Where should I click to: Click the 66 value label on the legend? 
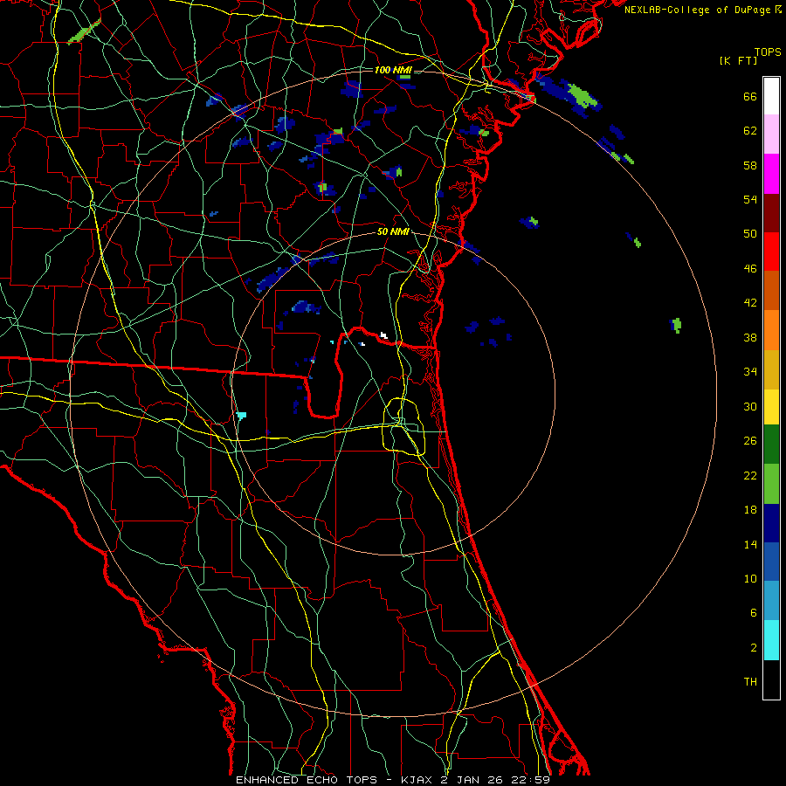pos(750,97)
